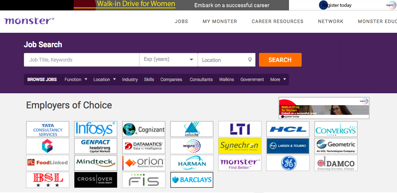Select the Synechron yellow logo

point(240,146)
